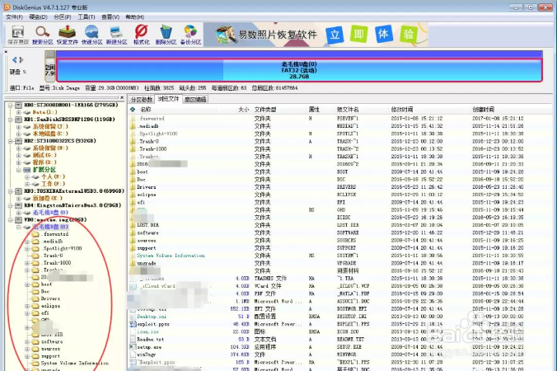Switch to the 分区参数 tab

pyautogui.click(x=142, y=100)
